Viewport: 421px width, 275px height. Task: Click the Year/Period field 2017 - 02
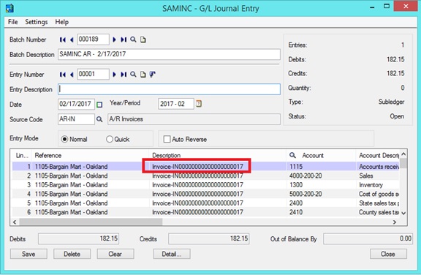176,104
